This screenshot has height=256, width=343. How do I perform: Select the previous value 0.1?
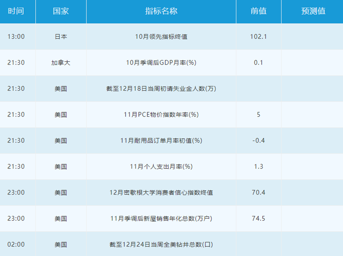tap(259, 63)
